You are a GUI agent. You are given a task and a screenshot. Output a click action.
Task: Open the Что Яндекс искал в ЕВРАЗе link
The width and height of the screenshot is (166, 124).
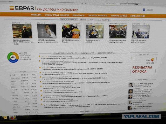(92, 41)
